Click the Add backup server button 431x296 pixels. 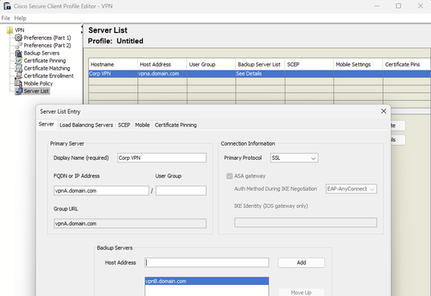click(x=301, y=262)
